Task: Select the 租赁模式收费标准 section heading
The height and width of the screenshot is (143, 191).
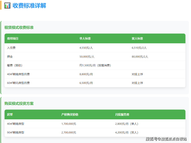Action: coord(19,28)
